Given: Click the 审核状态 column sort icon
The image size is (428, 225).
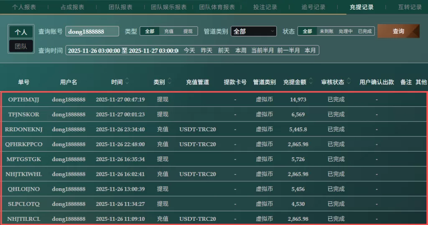Looking at the screenshot, I should point(349,82).
